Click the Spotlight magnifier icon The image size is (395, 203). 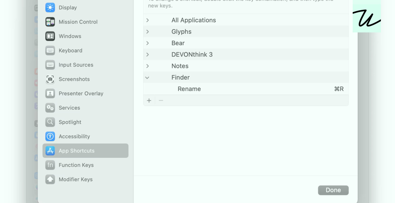pos(50,122)
